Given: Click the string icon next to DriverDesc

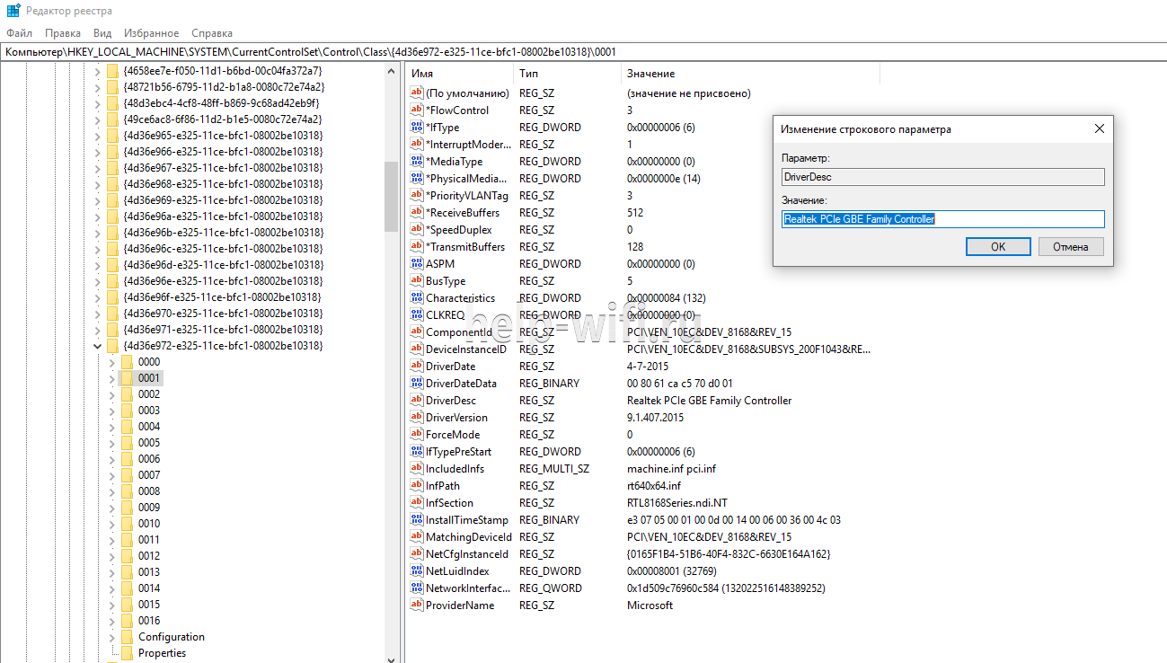Looking at the screenshot, I should [x=417, y=401].
